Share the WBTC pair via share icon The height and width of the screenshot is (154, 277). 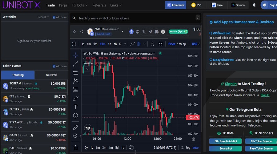82,31
